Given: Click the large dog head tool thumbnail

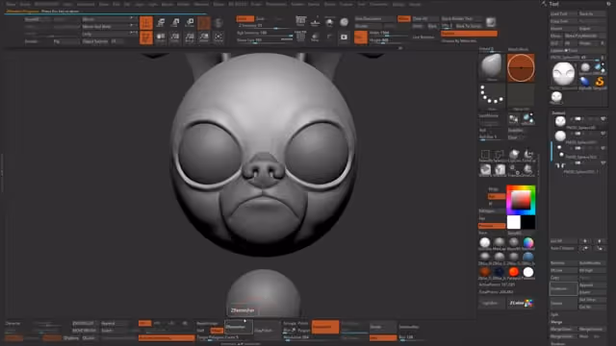Looking at the screenshot, I should pos(564,74).
